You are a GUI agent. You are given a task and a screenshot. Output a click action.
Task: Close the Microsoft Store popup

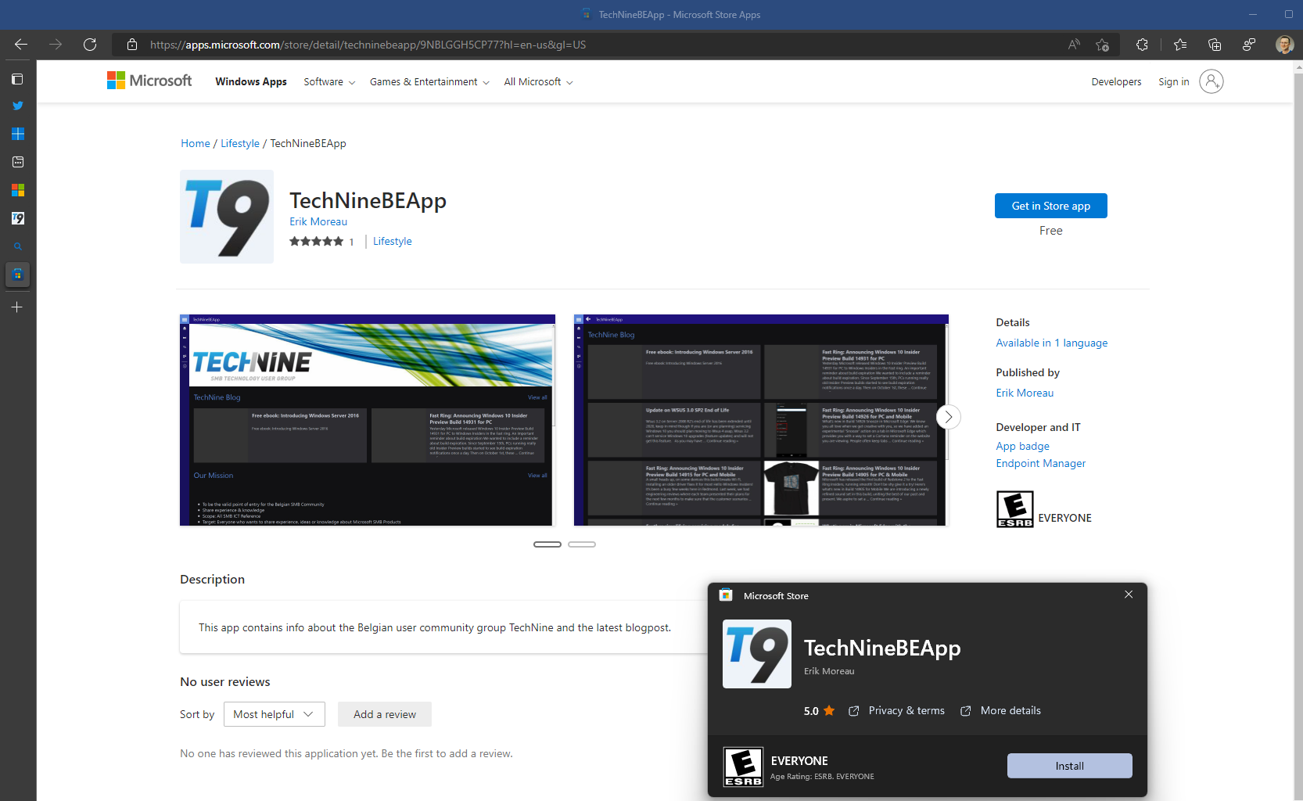click(1128, 594)
